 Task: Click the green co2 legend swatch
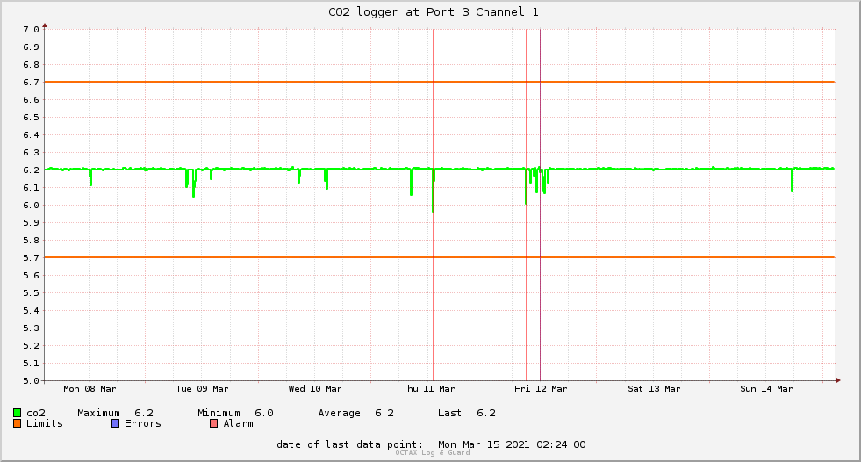pyautogui.click(x=17, y=413)
